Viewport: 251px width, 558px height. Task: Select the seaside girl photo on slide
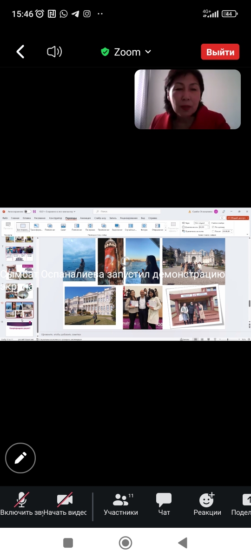(79, 261)
